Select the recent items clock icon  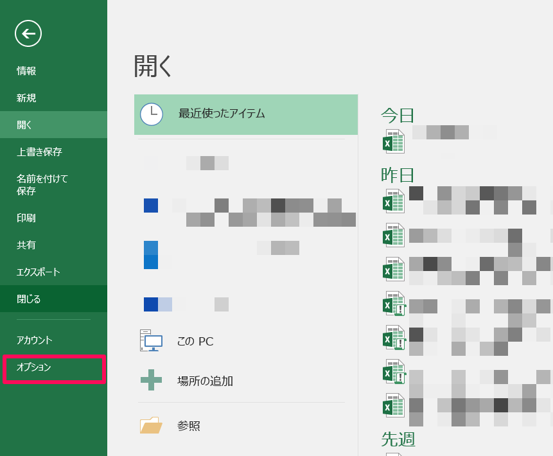coord(152,114)
